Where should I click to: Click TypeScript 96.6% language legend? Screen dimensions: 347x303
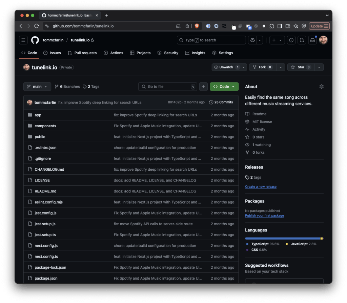point(263,244)
